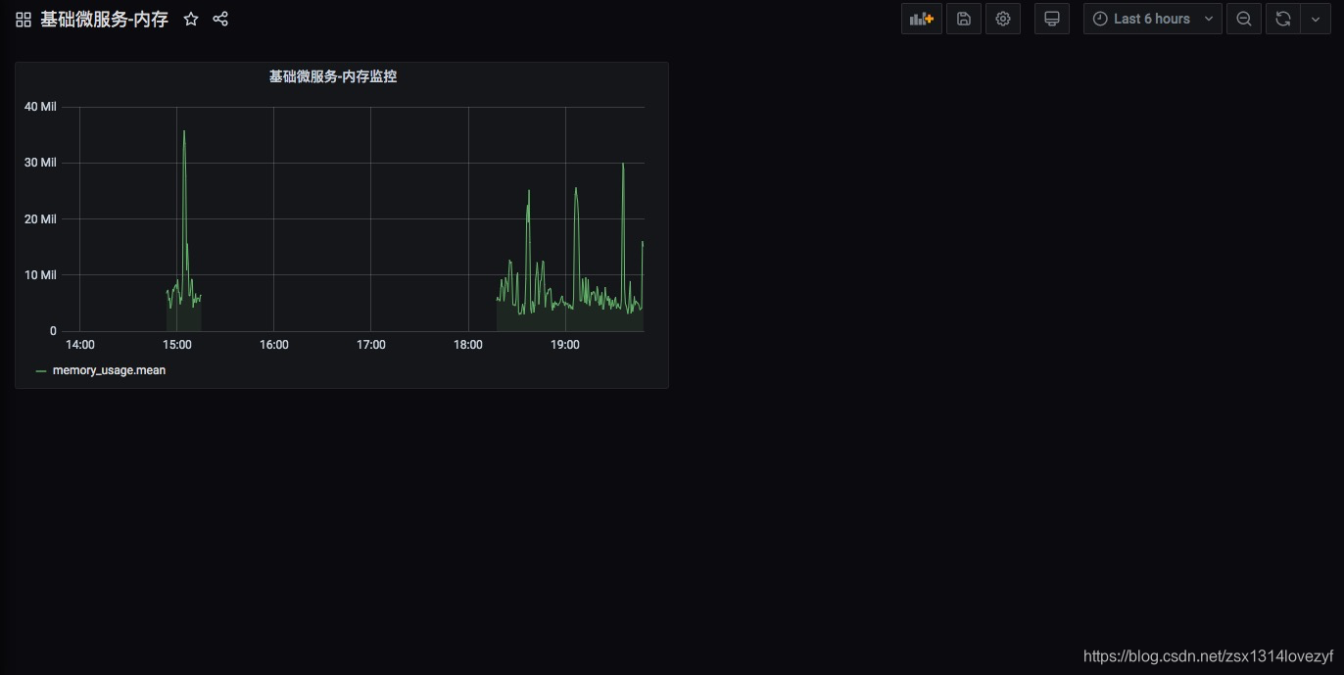This screenshot has width=1344, height=675.
Task: Open the 基础微服务-内存监控 panel title menu
Action: coord(333,76)
